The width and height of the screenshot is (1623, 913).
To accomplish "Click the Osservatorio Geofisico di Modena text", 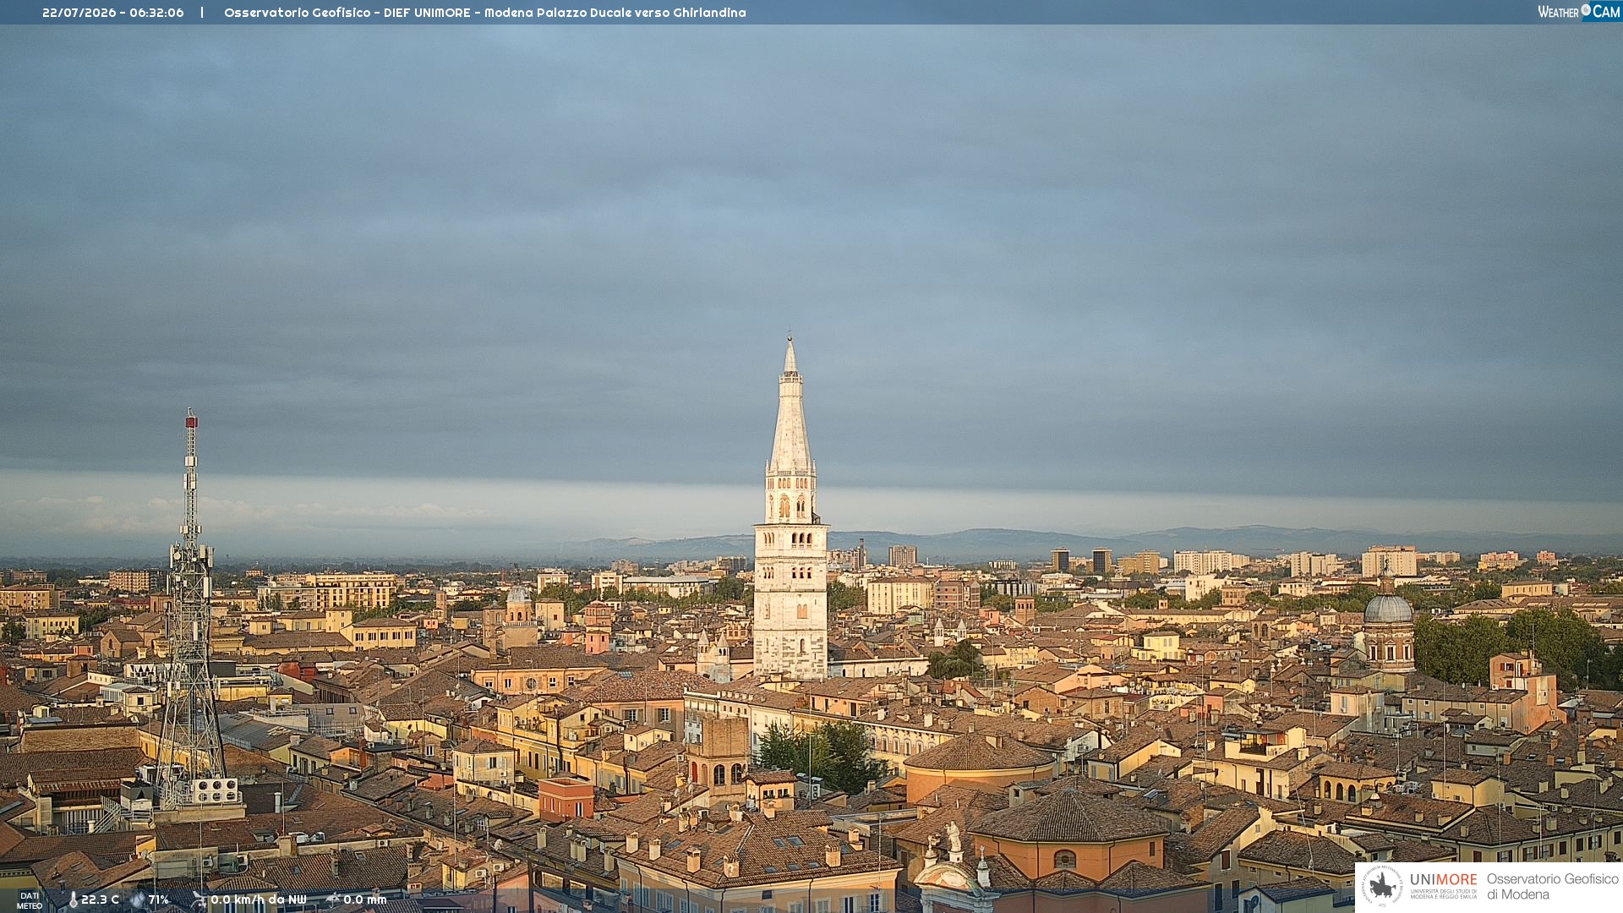I will pos(1552,887).
